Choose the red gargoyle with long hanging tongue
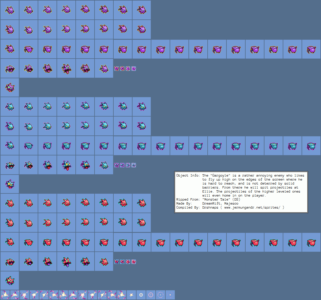The image size is (321, 300). pyautogui.click(x=66, y=261)
